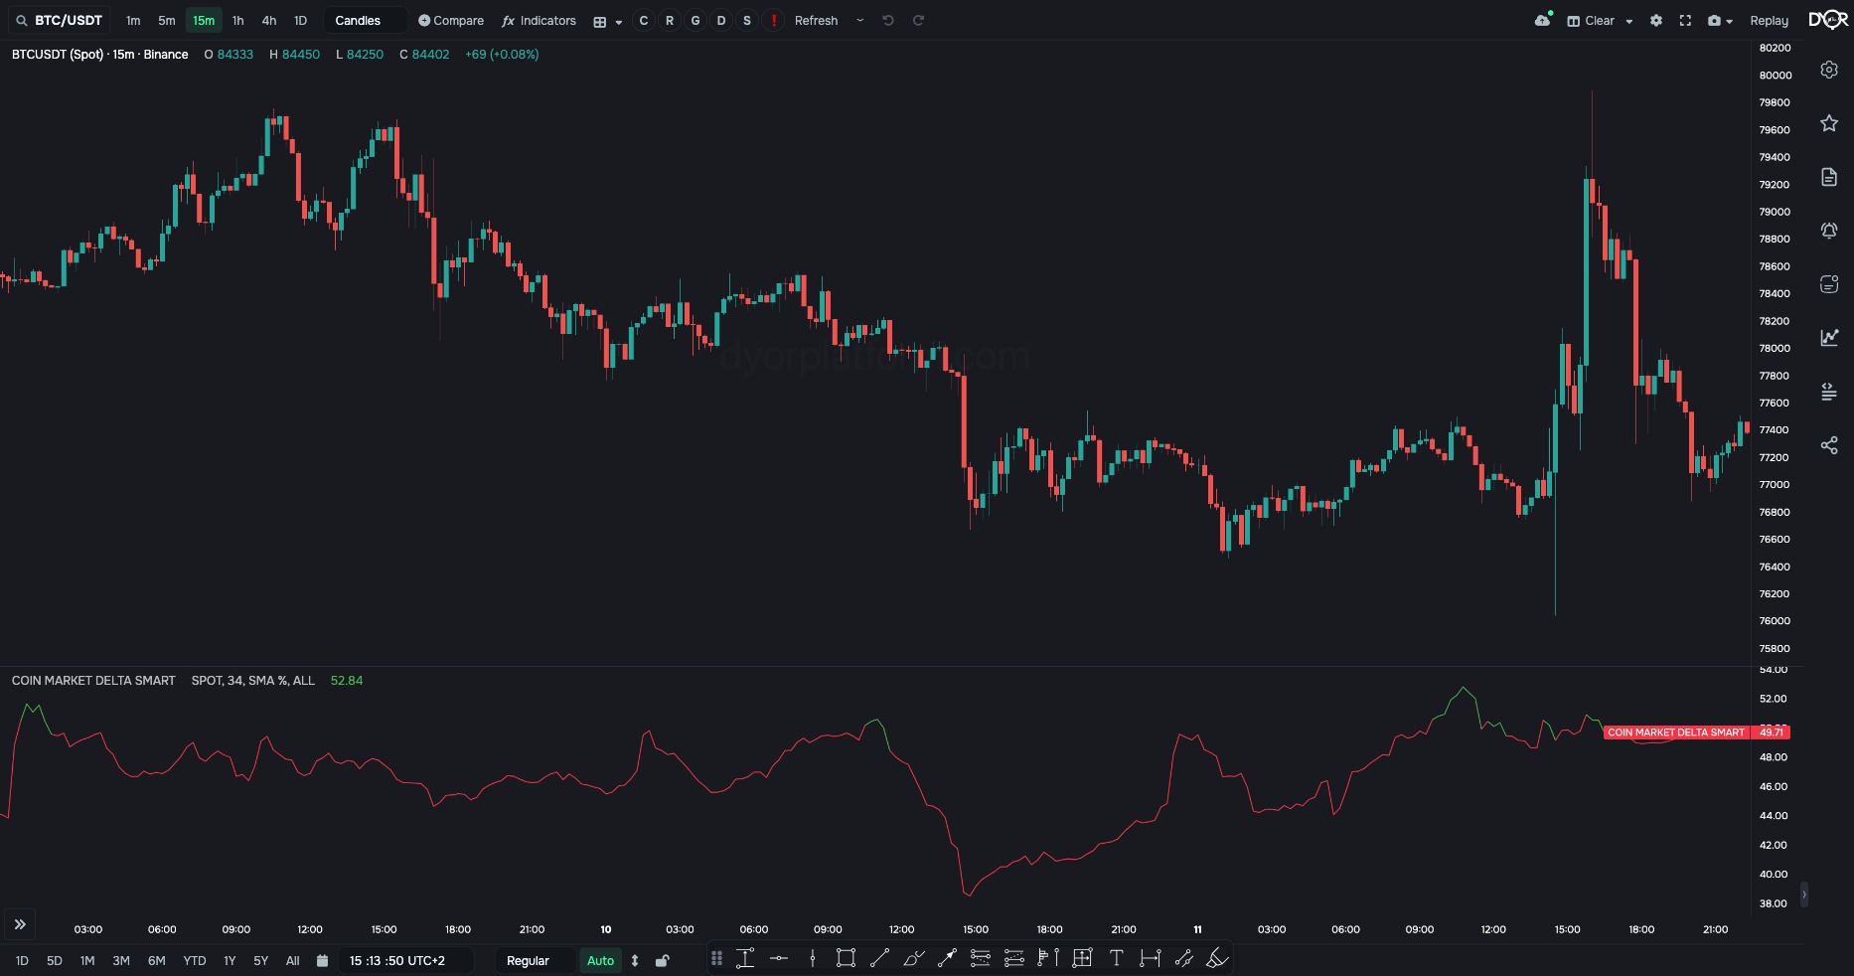This screenshot has width=1854, height=976.
Task: Select the trend line drawing tool
Action: tap(879, 958)
